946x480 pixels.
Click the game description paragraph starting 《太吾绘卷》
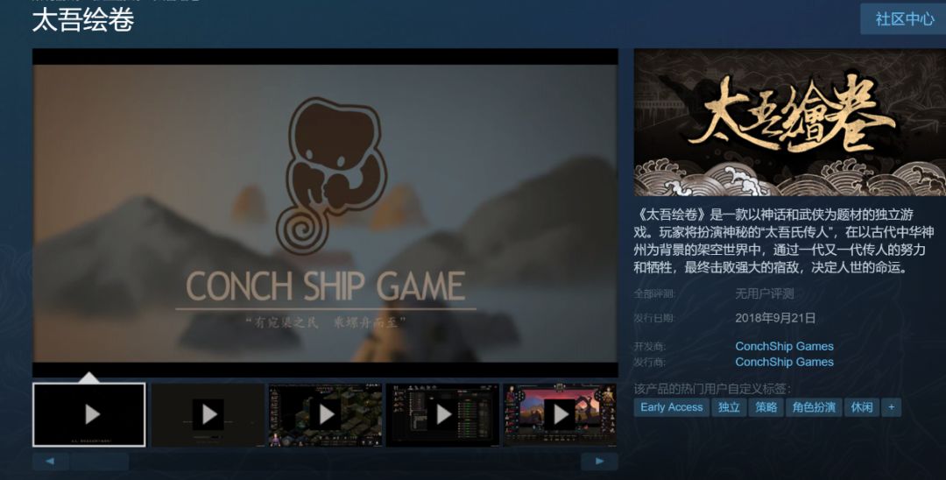784,241
